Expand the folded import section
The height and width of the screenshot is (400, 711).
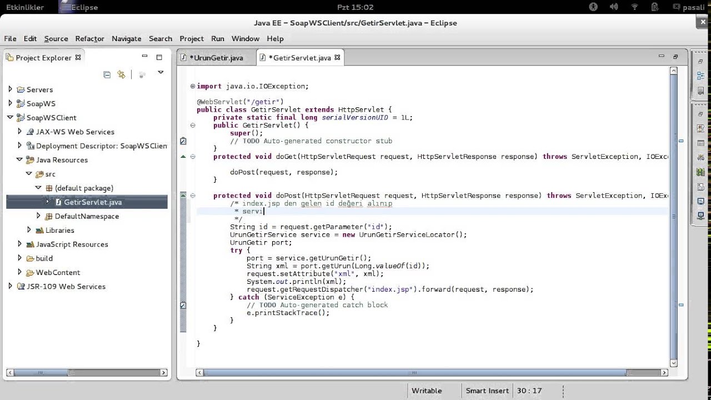pos(193,86)
